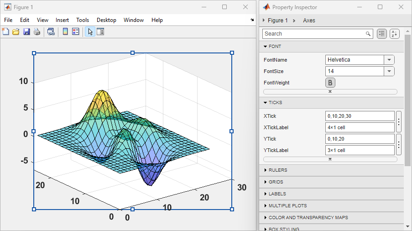This screenshot has width=412, height=231.
Task: Open the Desktop menu
Action: point(106,20)
